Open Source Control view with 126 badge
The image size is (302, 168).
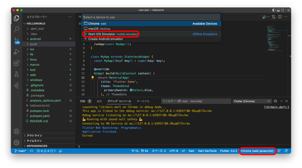tap(17, 41)
